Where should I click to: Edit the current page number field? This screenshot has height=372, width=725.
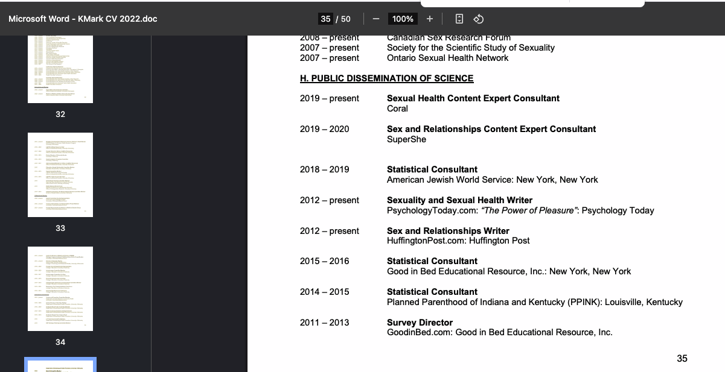click(x=325, y=19)
